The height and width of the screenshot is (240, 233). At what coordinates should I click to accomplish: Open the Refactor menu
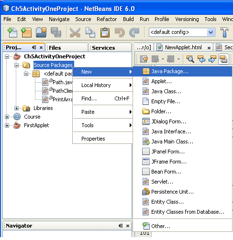107,19
